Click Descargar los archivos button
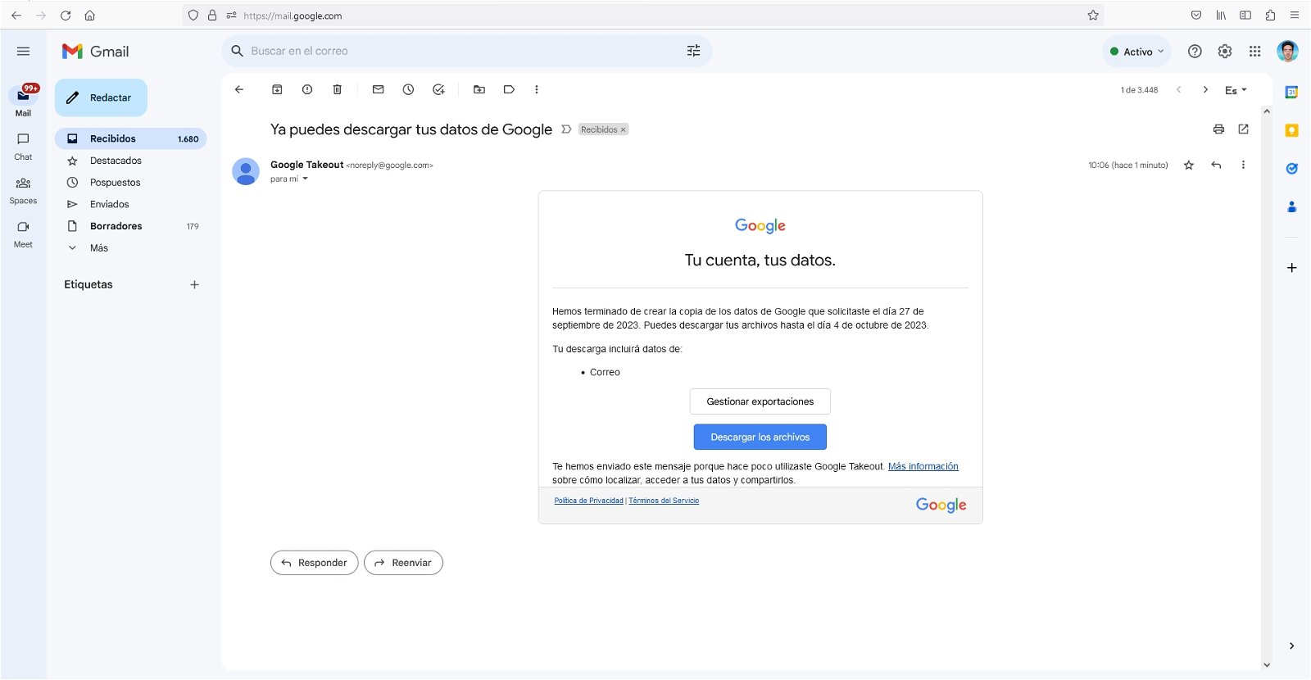Viewport: 1311px width, 680px height. point(760,437)
